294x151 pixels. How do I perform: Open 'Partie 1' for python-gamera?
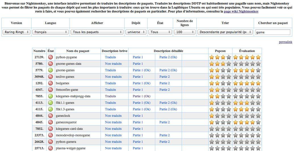[x=138, y=142]
